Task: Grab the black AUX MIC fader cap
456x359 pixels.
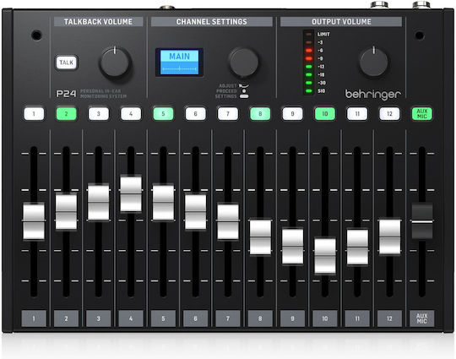Action: pos(422,221)
